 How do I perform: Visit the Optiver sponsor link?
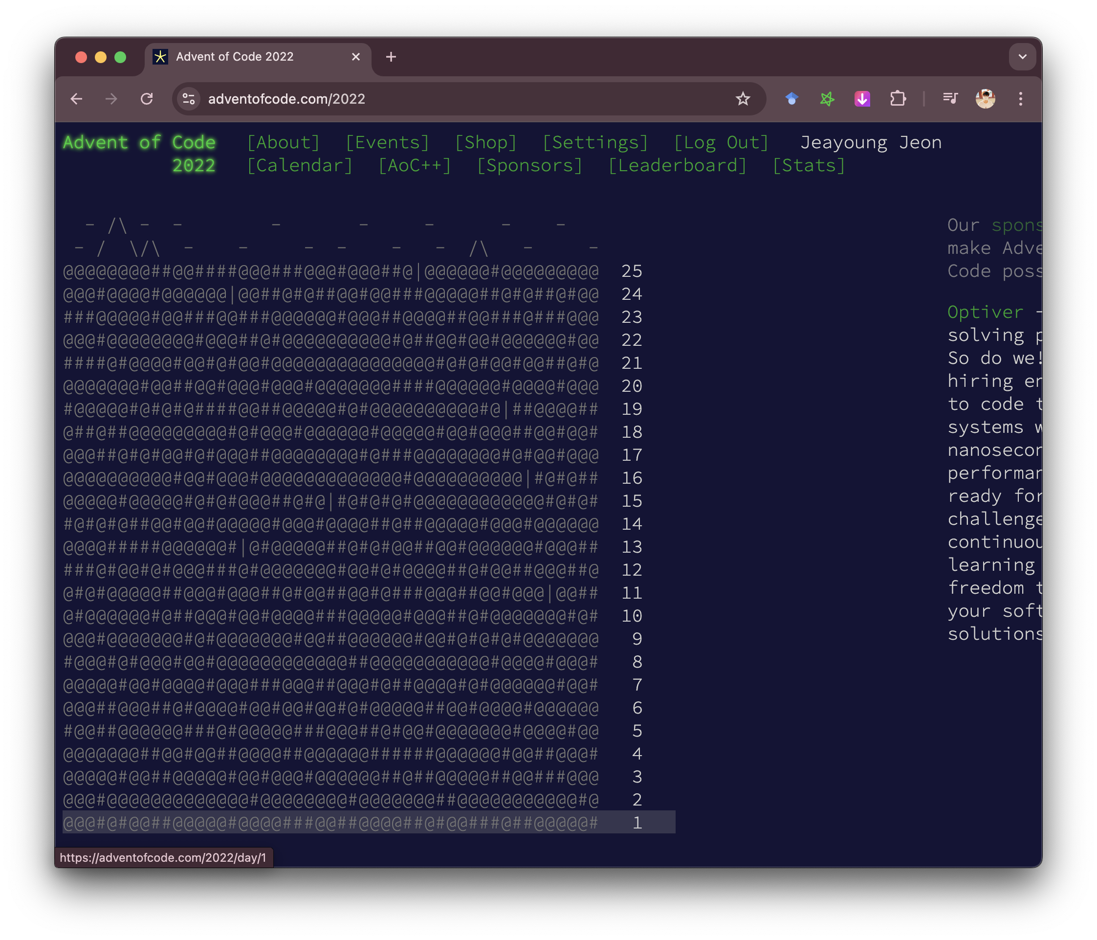point(985,312)
